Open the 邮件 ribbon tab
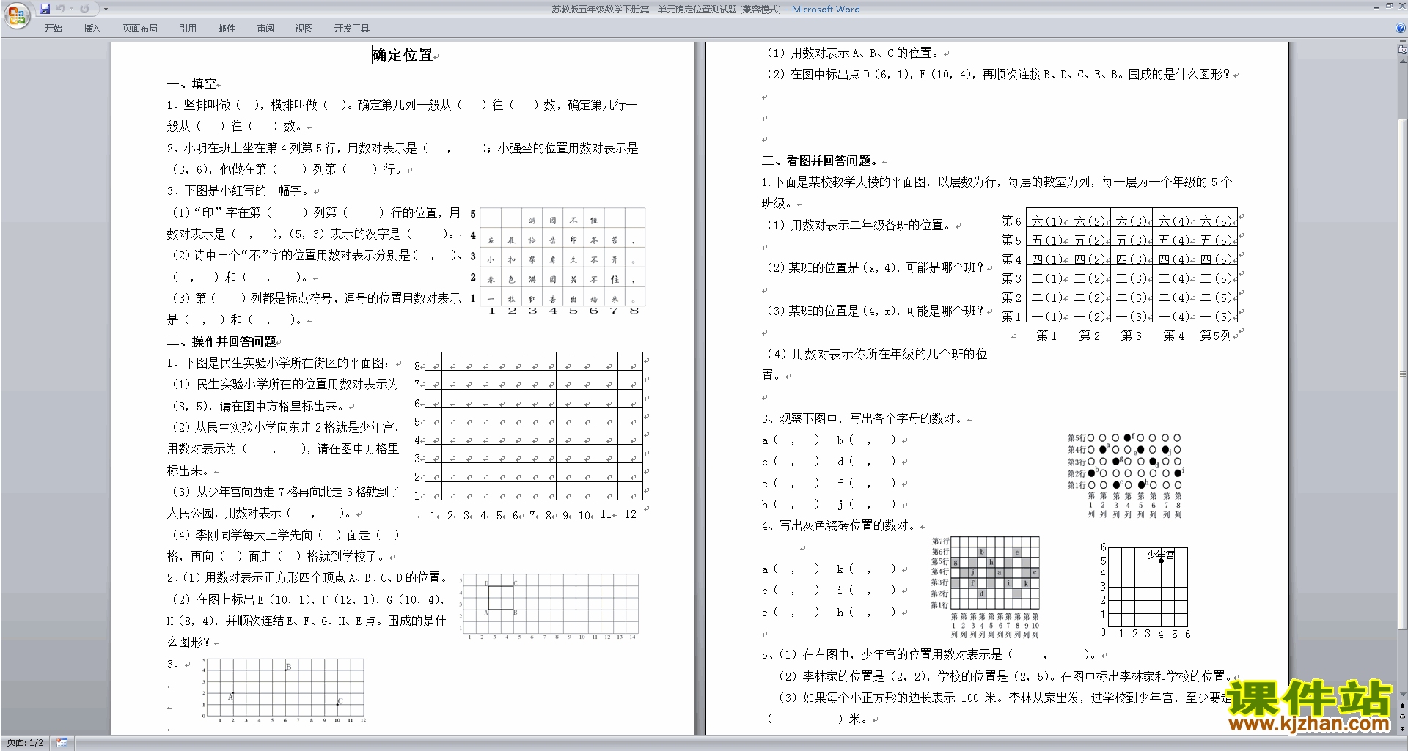 point(227,28)
